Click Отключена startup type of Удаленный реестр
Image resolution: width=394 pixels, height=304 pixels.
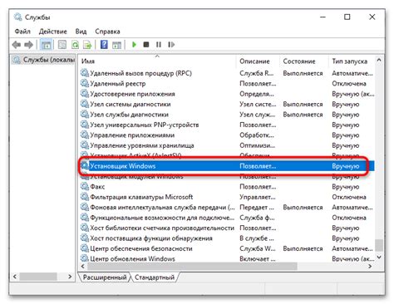(x=349, y=84)
